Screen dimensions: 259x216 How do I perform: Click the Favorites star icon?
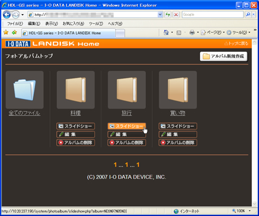pyautogui.click(x=6, y=32)
